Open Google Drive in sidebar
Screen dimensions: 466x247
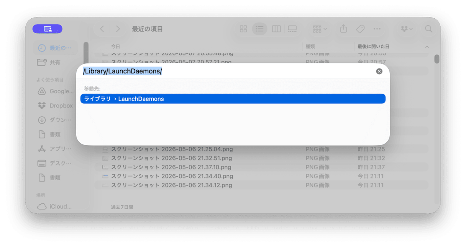(x=55, y=91)
